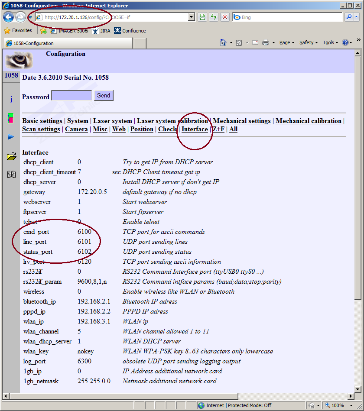Click the address bar URL field
364x411 pixels.
click(112, 17)
